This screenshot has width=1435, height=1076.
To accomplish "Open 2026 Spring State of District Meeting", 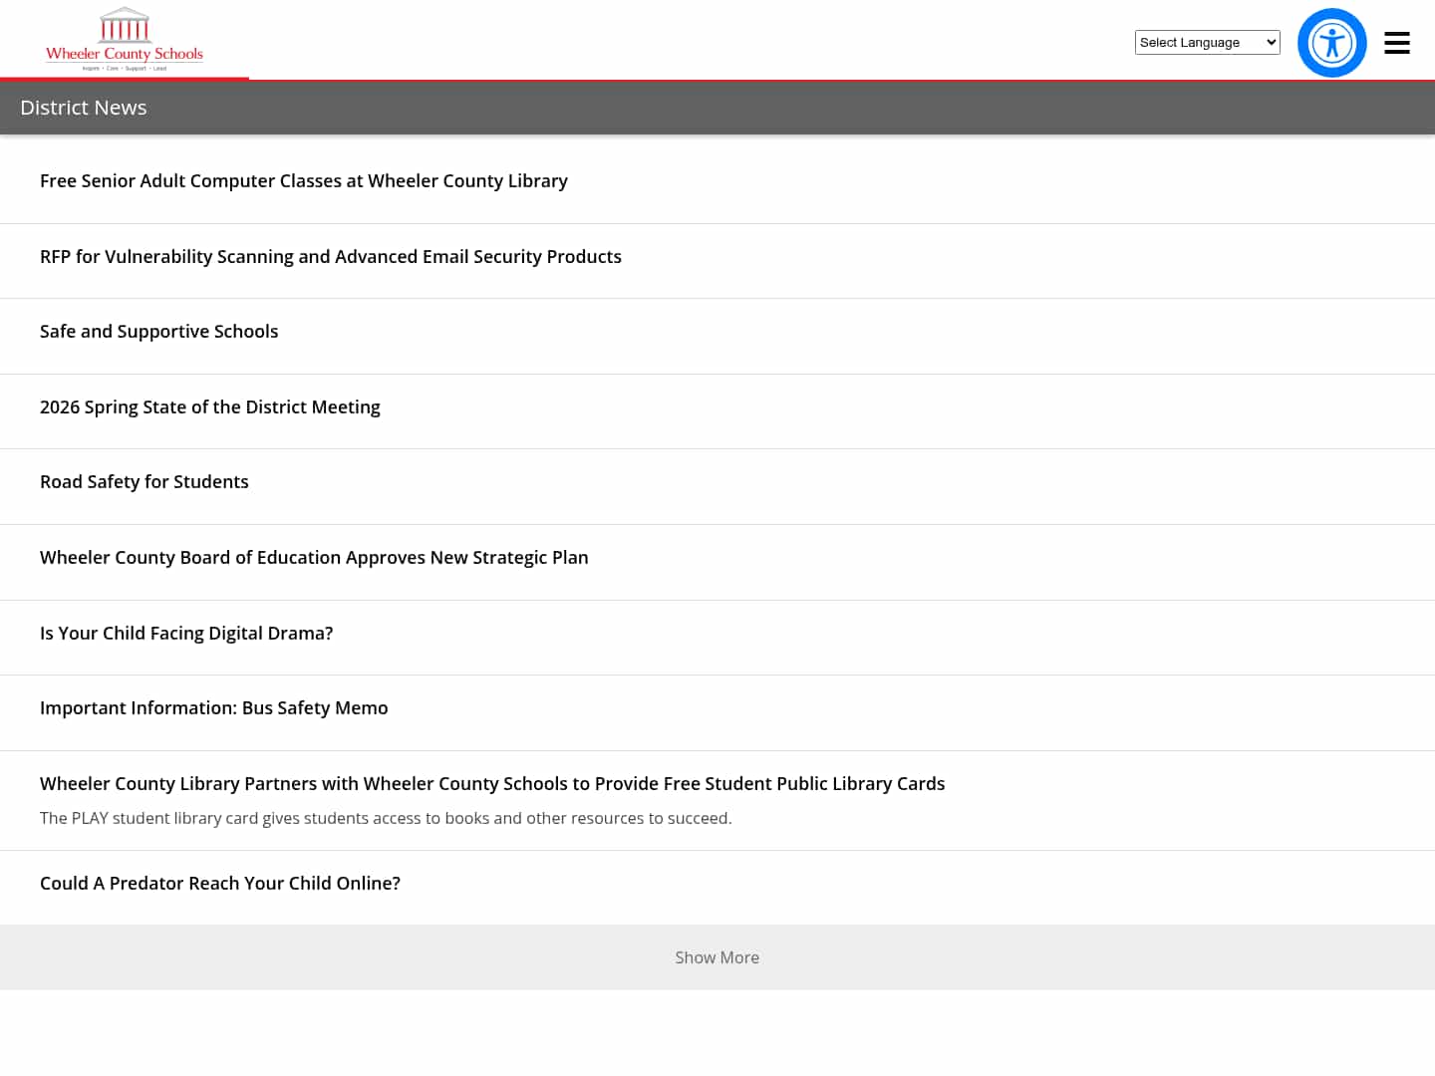I will pyautogui.click(x=210, y=407).
